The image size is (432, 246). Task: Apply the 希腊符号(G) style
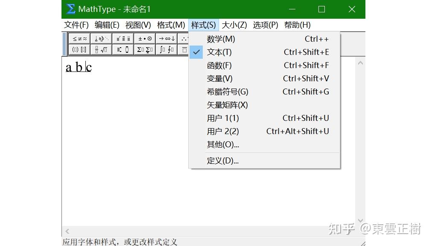click(x=265, y=92)
